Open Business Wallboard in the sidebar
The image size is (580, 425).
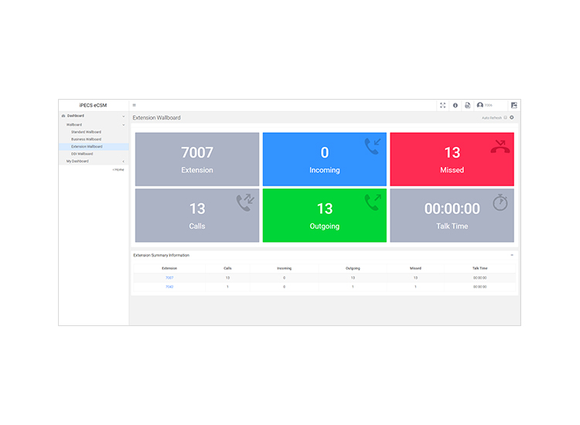point(86,139)
